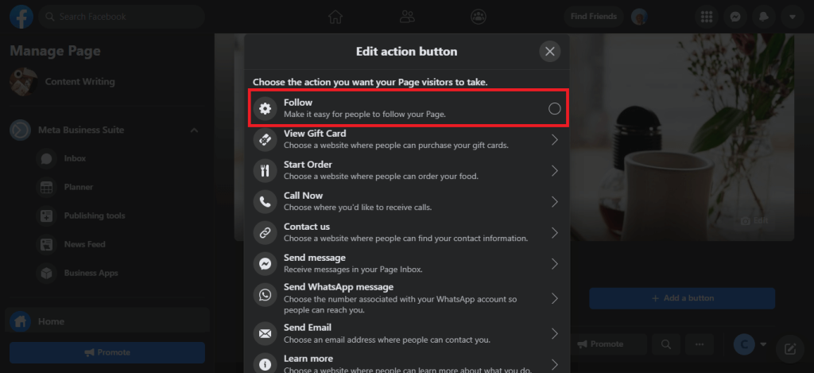Image resolution: width=814 pixels, height=373 pixels.
Task: Click the Add a button control
Action: [x=681, y=298]
